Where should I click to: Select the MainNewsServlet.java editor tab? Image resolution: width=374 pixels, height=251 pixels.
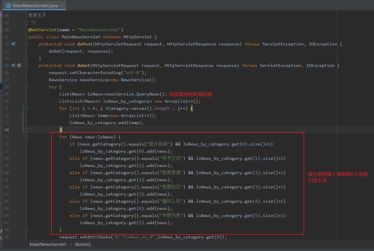pos(34,5)
